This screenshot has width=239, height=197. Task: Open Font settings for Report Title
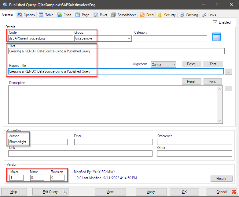pyautogui.click(x=213, y=64)
